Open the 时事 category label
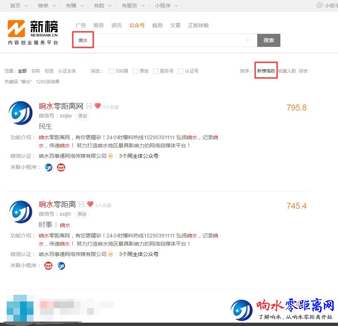The height and width of the screenshot is (326, 338). [45, 225]
